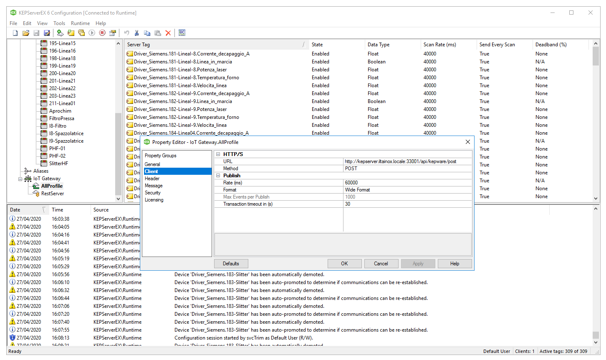Screen dimensions: 606x360
Task: Select tag Driver_Siemens.181-Lineal-8.Temperatura_forno
Action: click(x=187, y=78)
